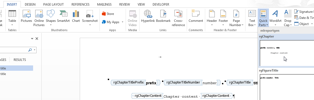Select the rgChapter quick part preview
Screen dimensions: 314x100
287,53
